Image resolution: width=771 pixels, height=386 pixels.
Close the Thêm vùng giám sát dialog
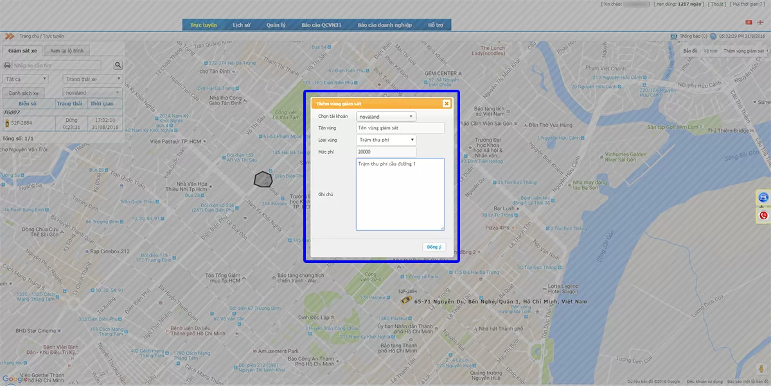click(447, 103)
